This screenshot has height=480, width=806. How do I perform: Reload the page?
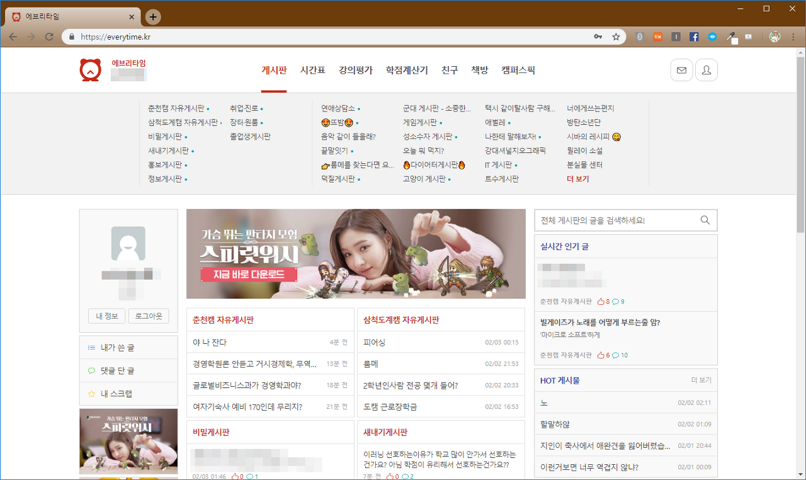tap(48, 37)
